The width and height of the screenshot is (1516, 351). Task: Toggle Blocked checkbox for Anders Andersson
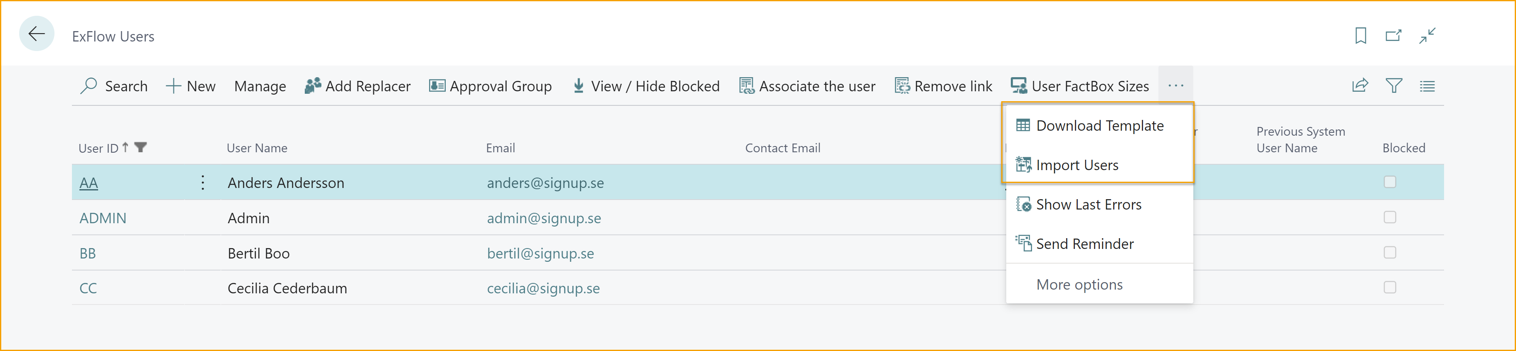point(1390,182)
